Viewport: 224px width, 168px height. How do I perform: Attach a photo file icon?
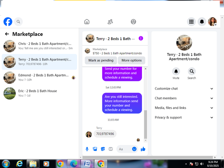(x=95, y=149)
